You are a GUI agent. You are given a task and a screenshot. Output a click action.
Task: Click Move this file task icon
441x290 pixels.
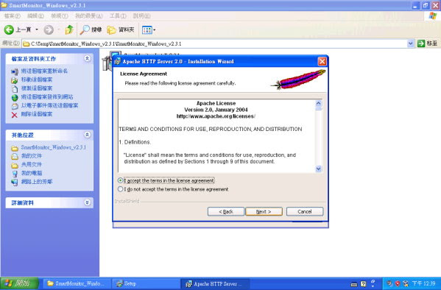pyautogui.click(x=15, y=80)
